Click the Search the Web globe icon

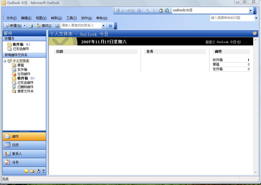(167, 11)
